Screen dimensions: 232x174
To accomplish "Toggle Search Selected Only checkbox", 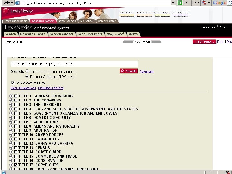I will tap(13, 83).
